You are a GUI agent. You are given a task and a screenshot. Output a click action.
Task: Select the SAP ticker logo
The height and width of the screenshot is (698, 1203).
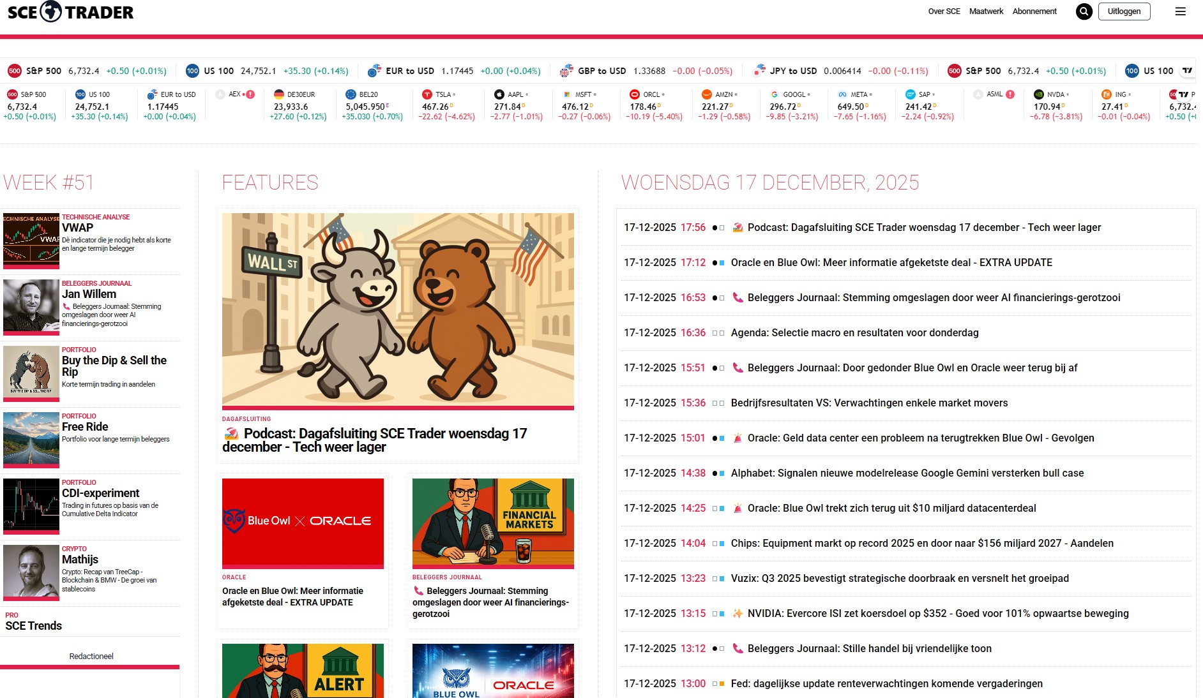tap(911, 94)
